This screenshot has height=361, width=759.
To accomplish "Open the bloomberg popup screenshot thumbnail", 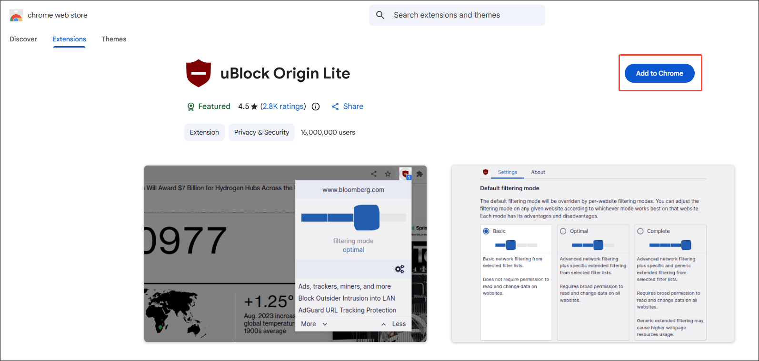I will [x=285, y=254].
